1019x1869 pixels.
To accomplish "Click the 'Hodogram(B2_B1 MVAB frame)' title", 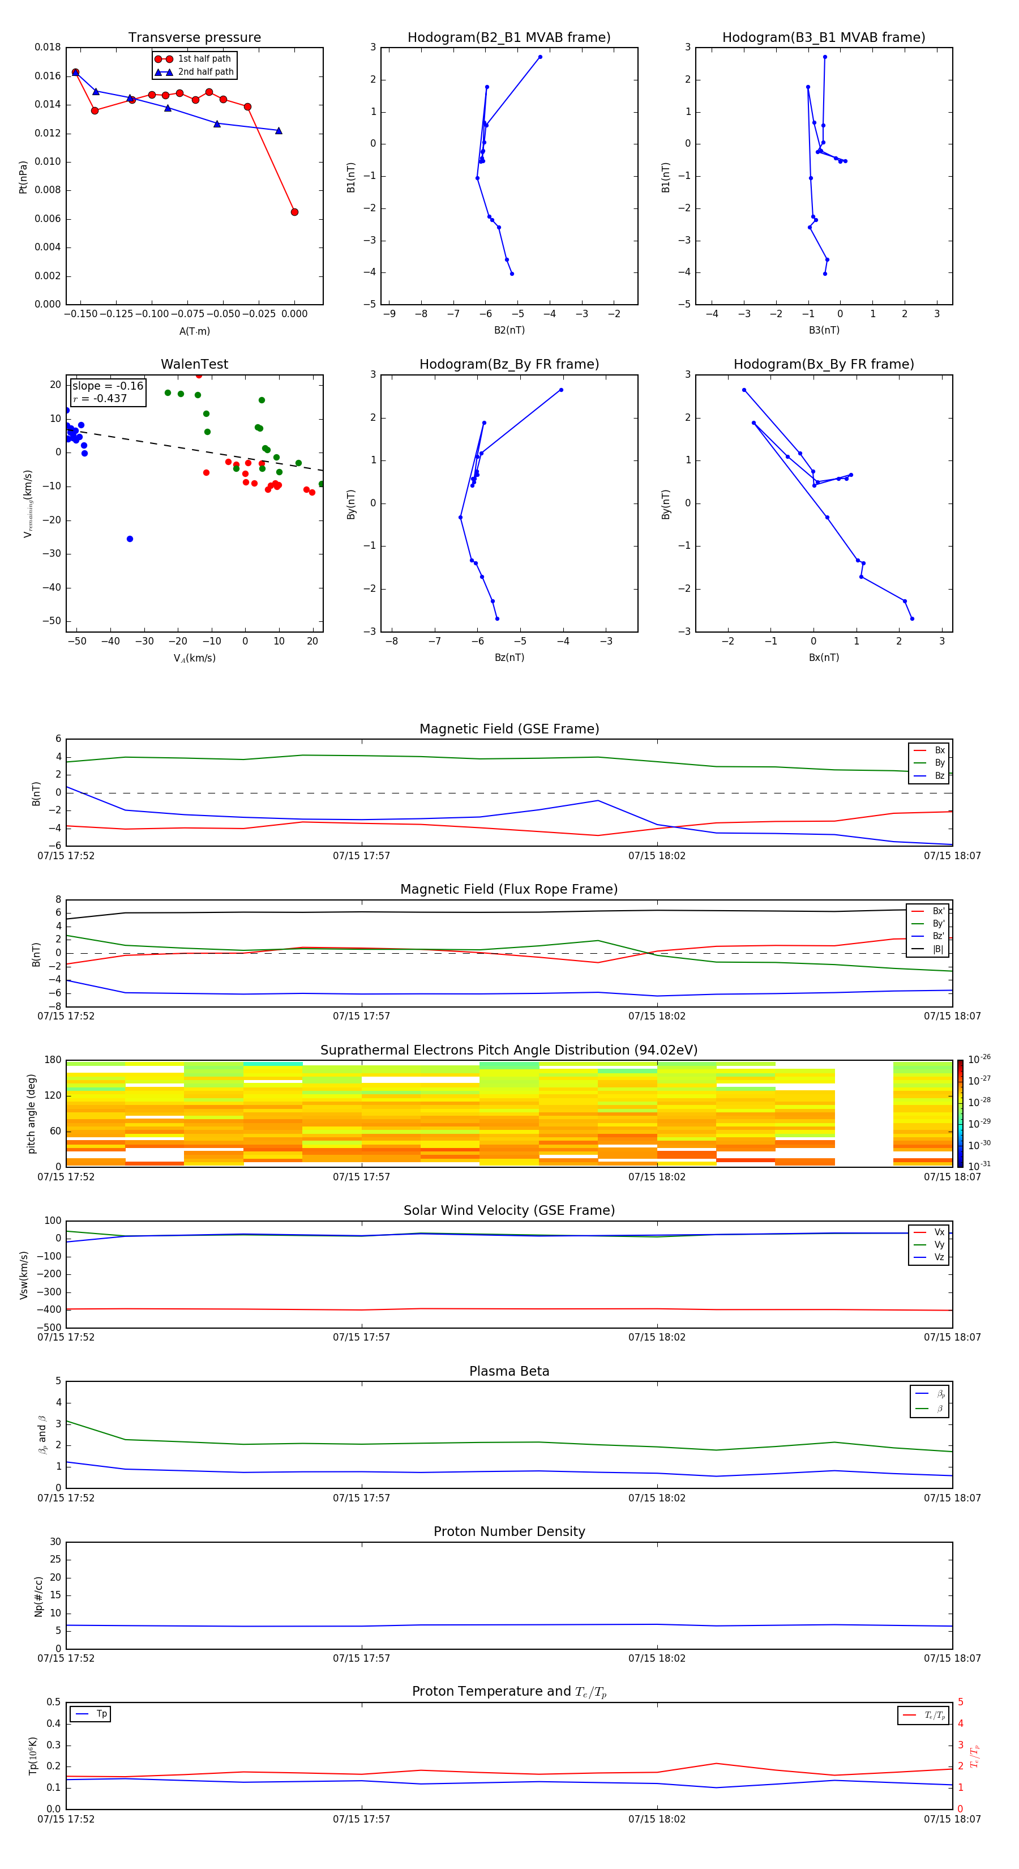I will pos(509,38).
